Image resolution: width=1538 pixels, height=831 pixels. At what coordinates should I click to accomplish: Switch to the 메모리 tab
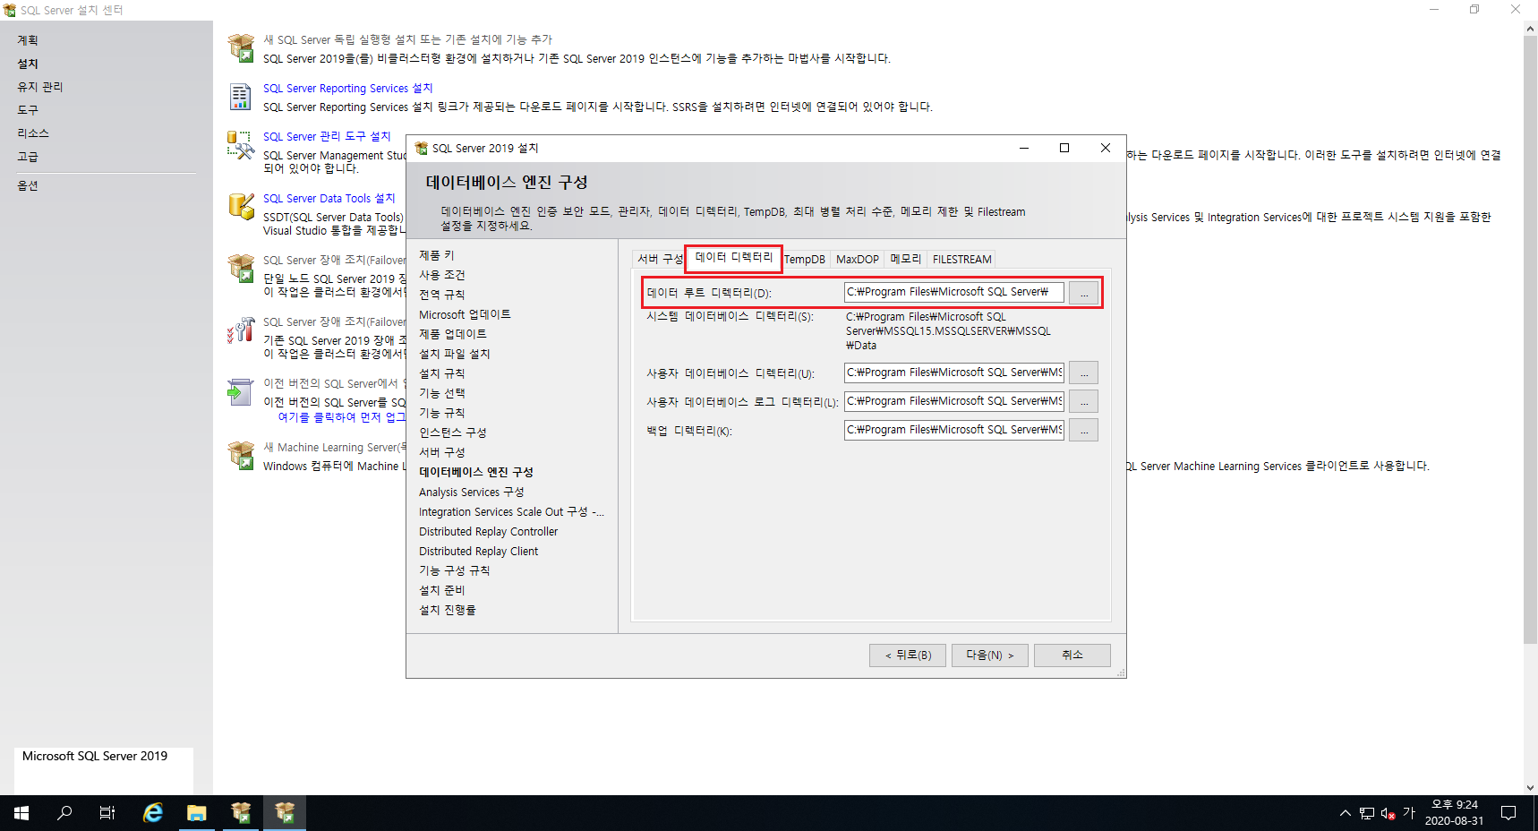pos(905,259)
